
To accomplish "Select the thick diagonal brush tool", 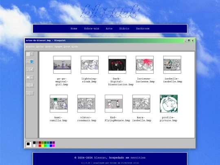I will click(x=32, y=70).
